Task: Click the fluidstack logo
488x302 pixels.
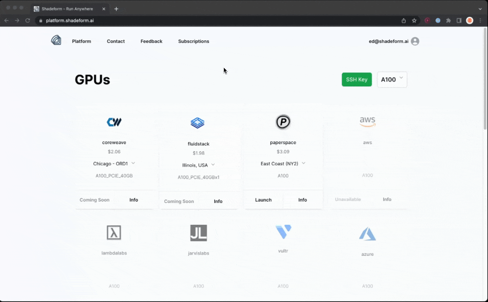Action: [197, 123]
